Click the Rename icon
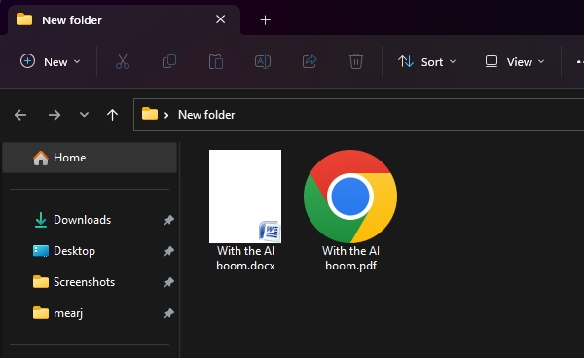The width and height of the screenshot is (584, 358). (263, 61)
